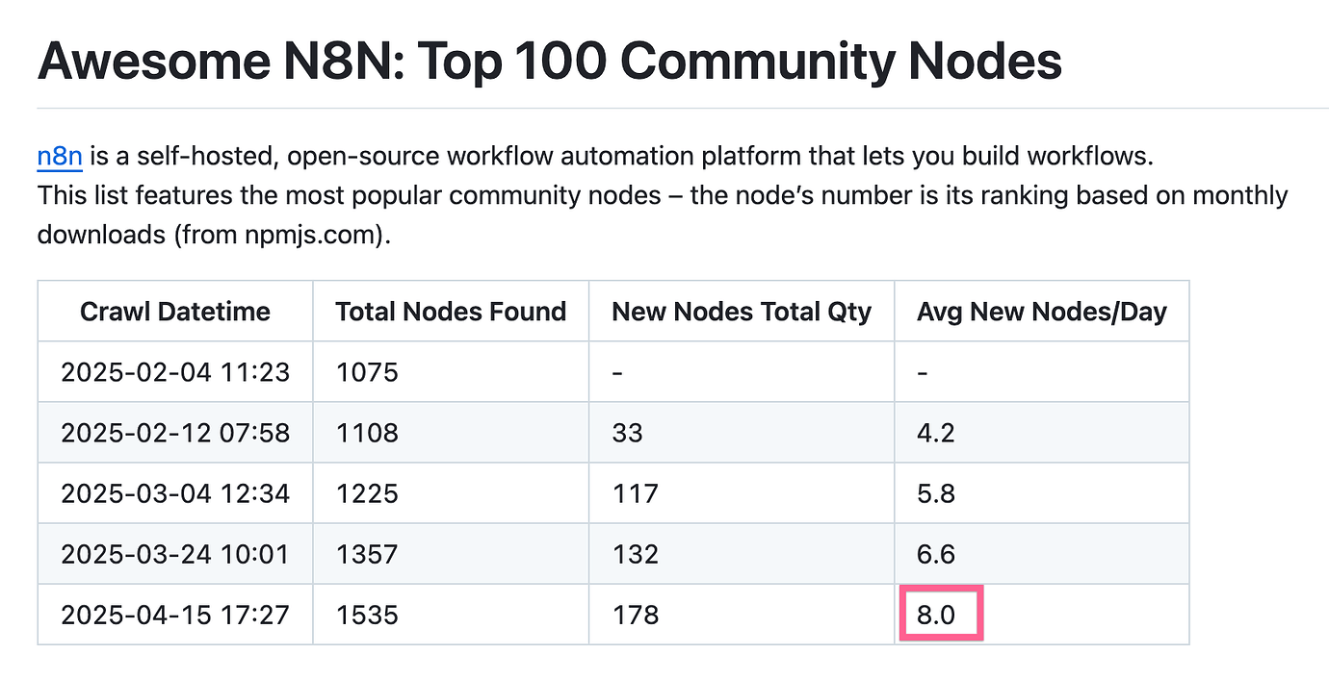Select the 2025-02-04 11:23 crawl entry
Image resolution: width=1329 pixels, height=679 pixels.
pyautogui.click(x=175, y=372)
